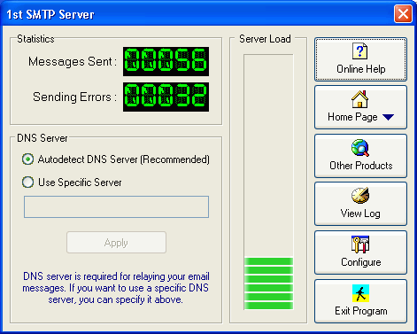Select Autodetect DNS Server radio button
The height and width of the screenshot is (334, 417).
[27, 159]
